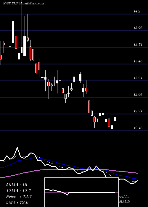
Task: Click the tallest white candle near 13.96
Action: [x=13, y=32]
